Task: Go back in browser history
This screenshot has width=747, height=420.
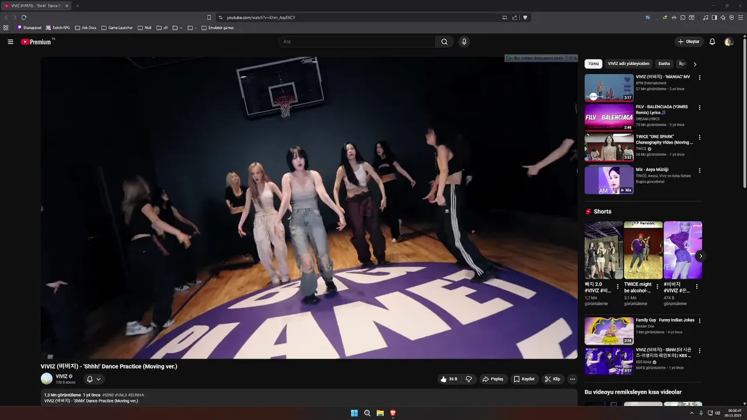Action: point(6,17)
